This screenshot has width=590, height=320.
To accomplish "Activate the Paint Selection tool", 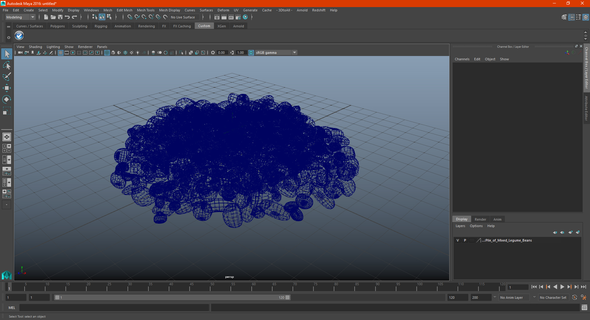I will (x=6, y=77).
